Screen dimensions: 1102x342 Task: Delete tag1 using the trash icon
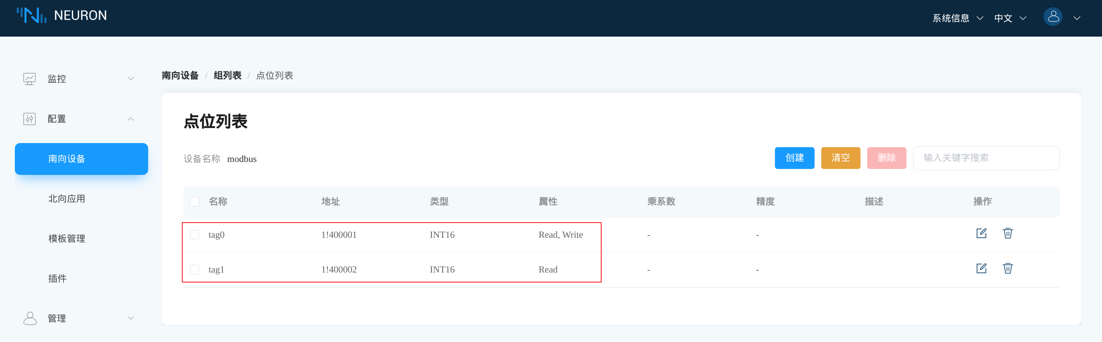click(1008, 268)
